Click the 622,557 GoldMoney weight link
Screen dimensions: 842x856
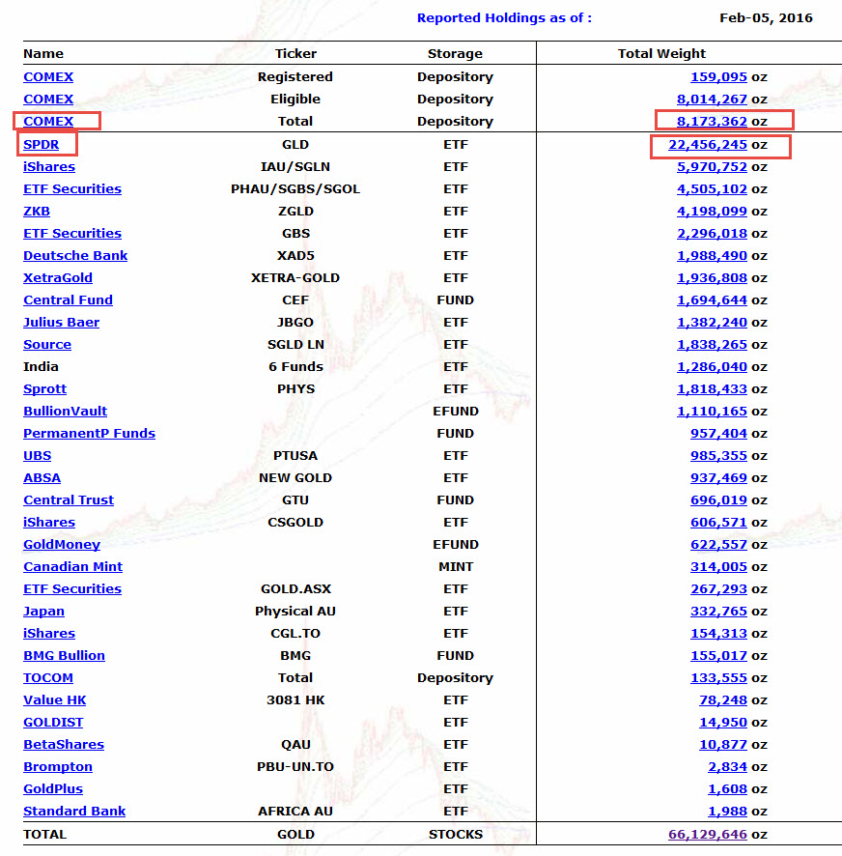point(718,545)
